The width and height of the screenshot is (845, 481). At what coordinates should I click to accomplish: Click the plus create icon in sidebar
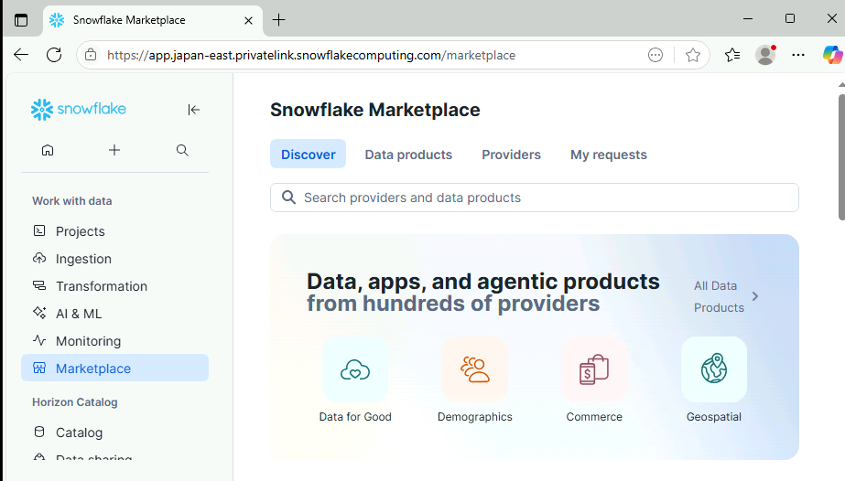coord(114,150)
